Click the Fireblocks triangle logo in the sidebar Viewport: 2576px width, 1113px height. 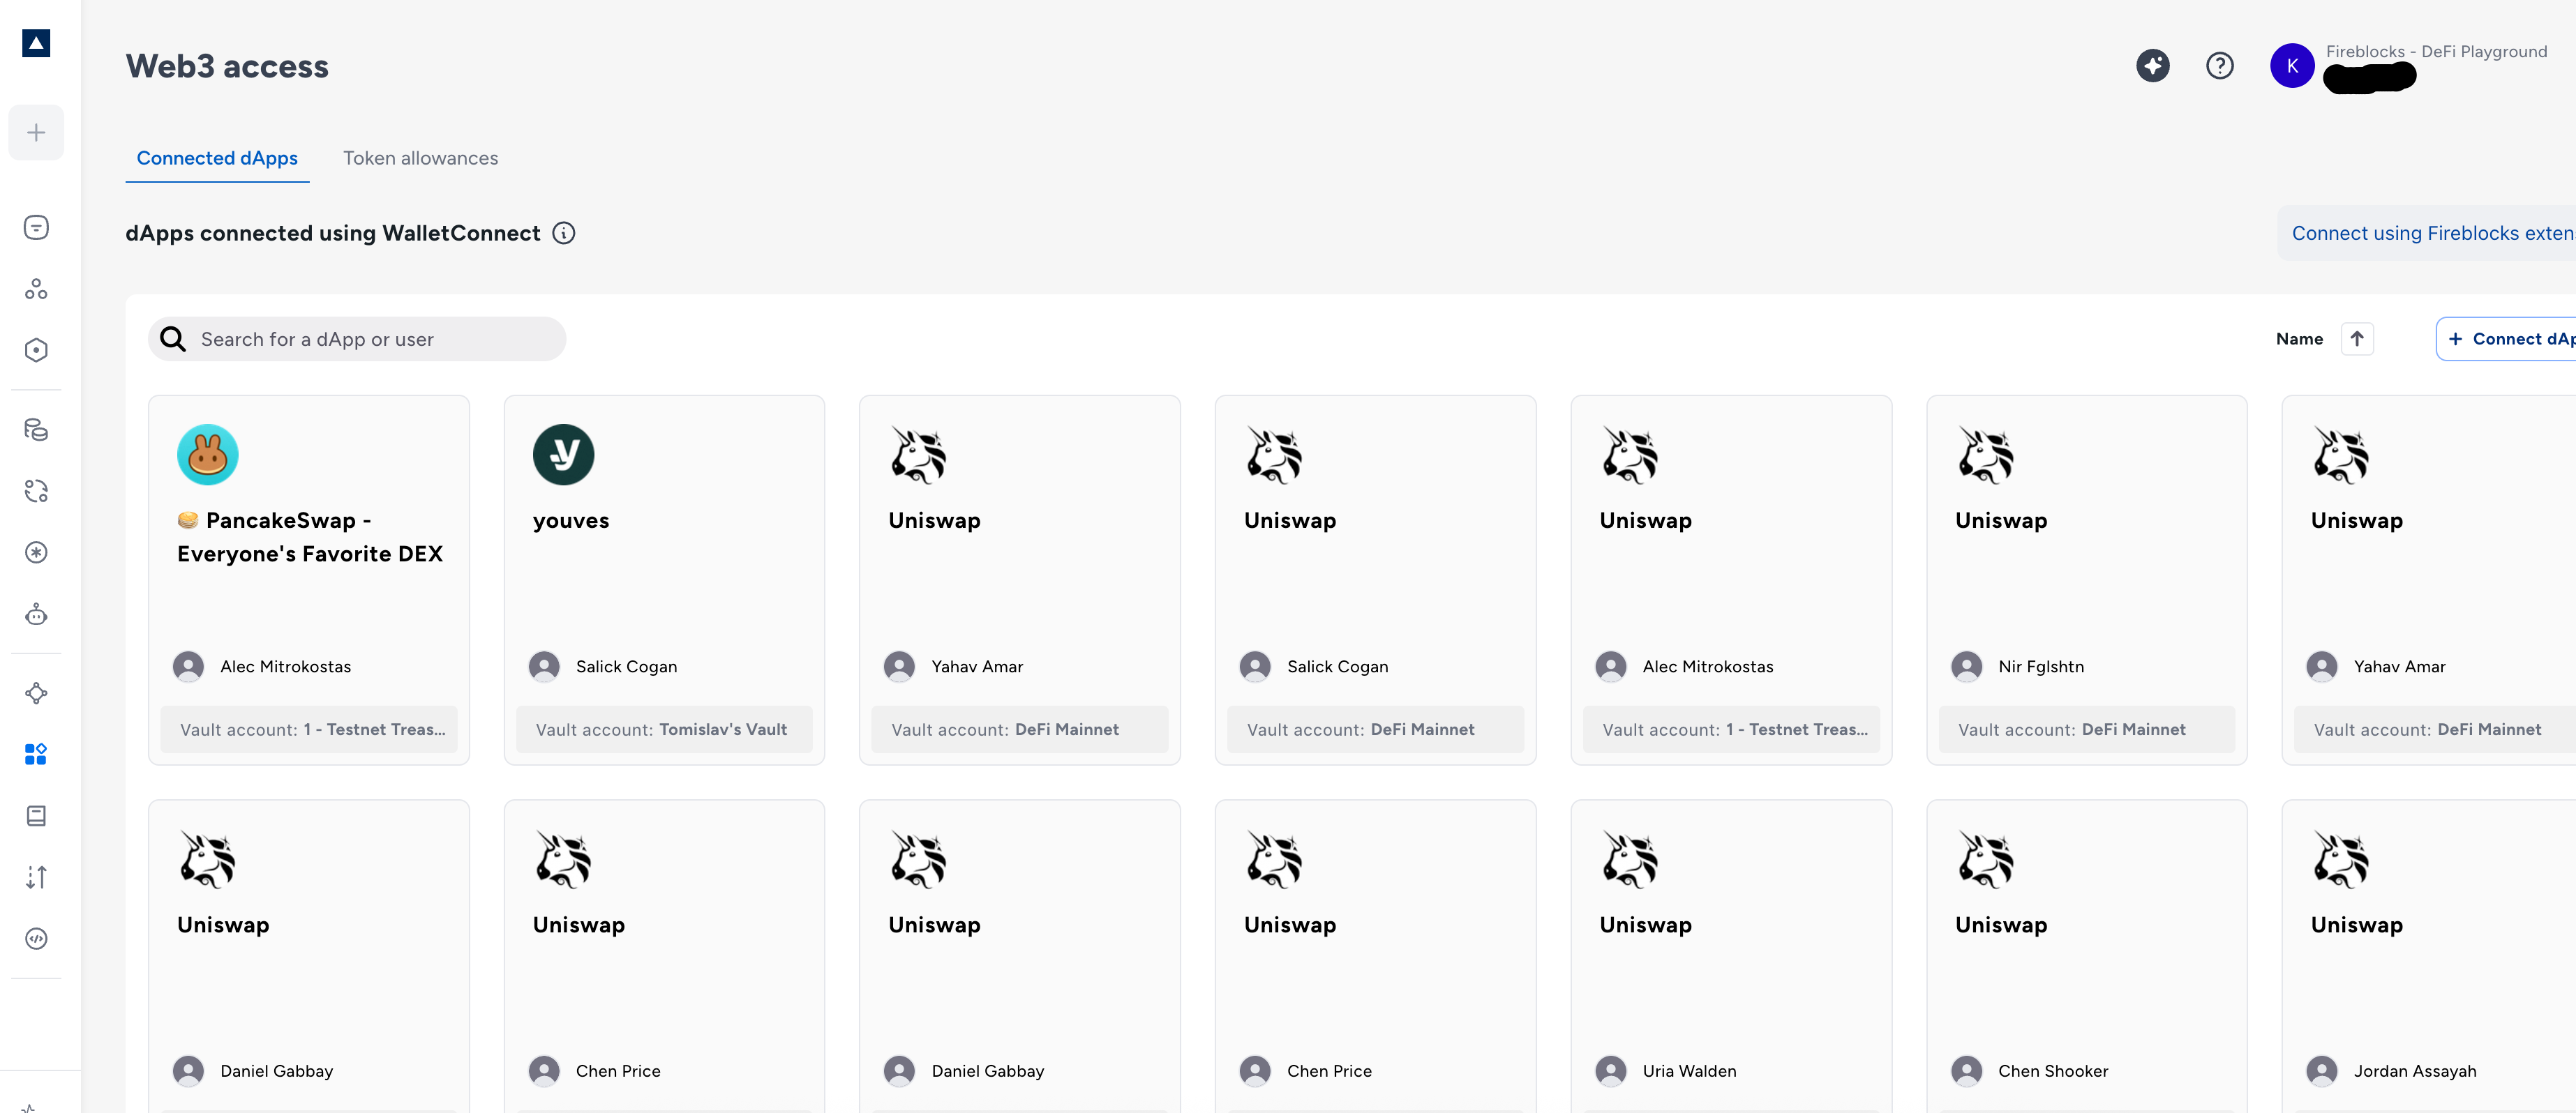(x=36, y=43)
